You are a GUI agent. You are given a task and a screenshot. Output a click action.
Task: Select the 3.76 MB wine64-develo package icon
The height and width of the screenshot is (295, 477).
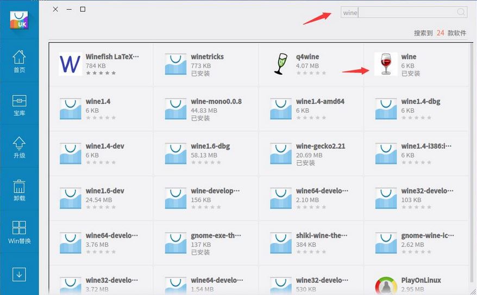coord(70,243)
